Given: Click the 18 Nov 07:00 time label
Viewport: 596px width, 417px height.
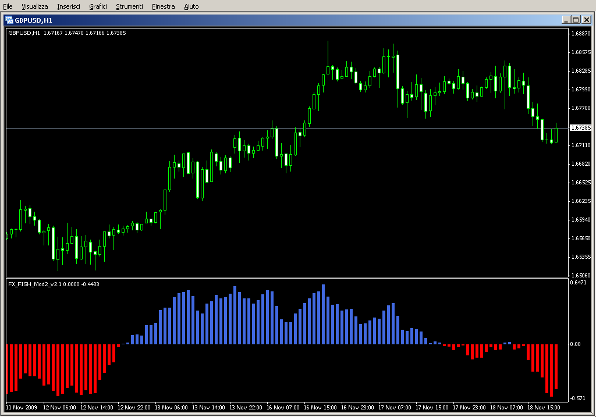Looking at the screenshot, I should 506,408.
